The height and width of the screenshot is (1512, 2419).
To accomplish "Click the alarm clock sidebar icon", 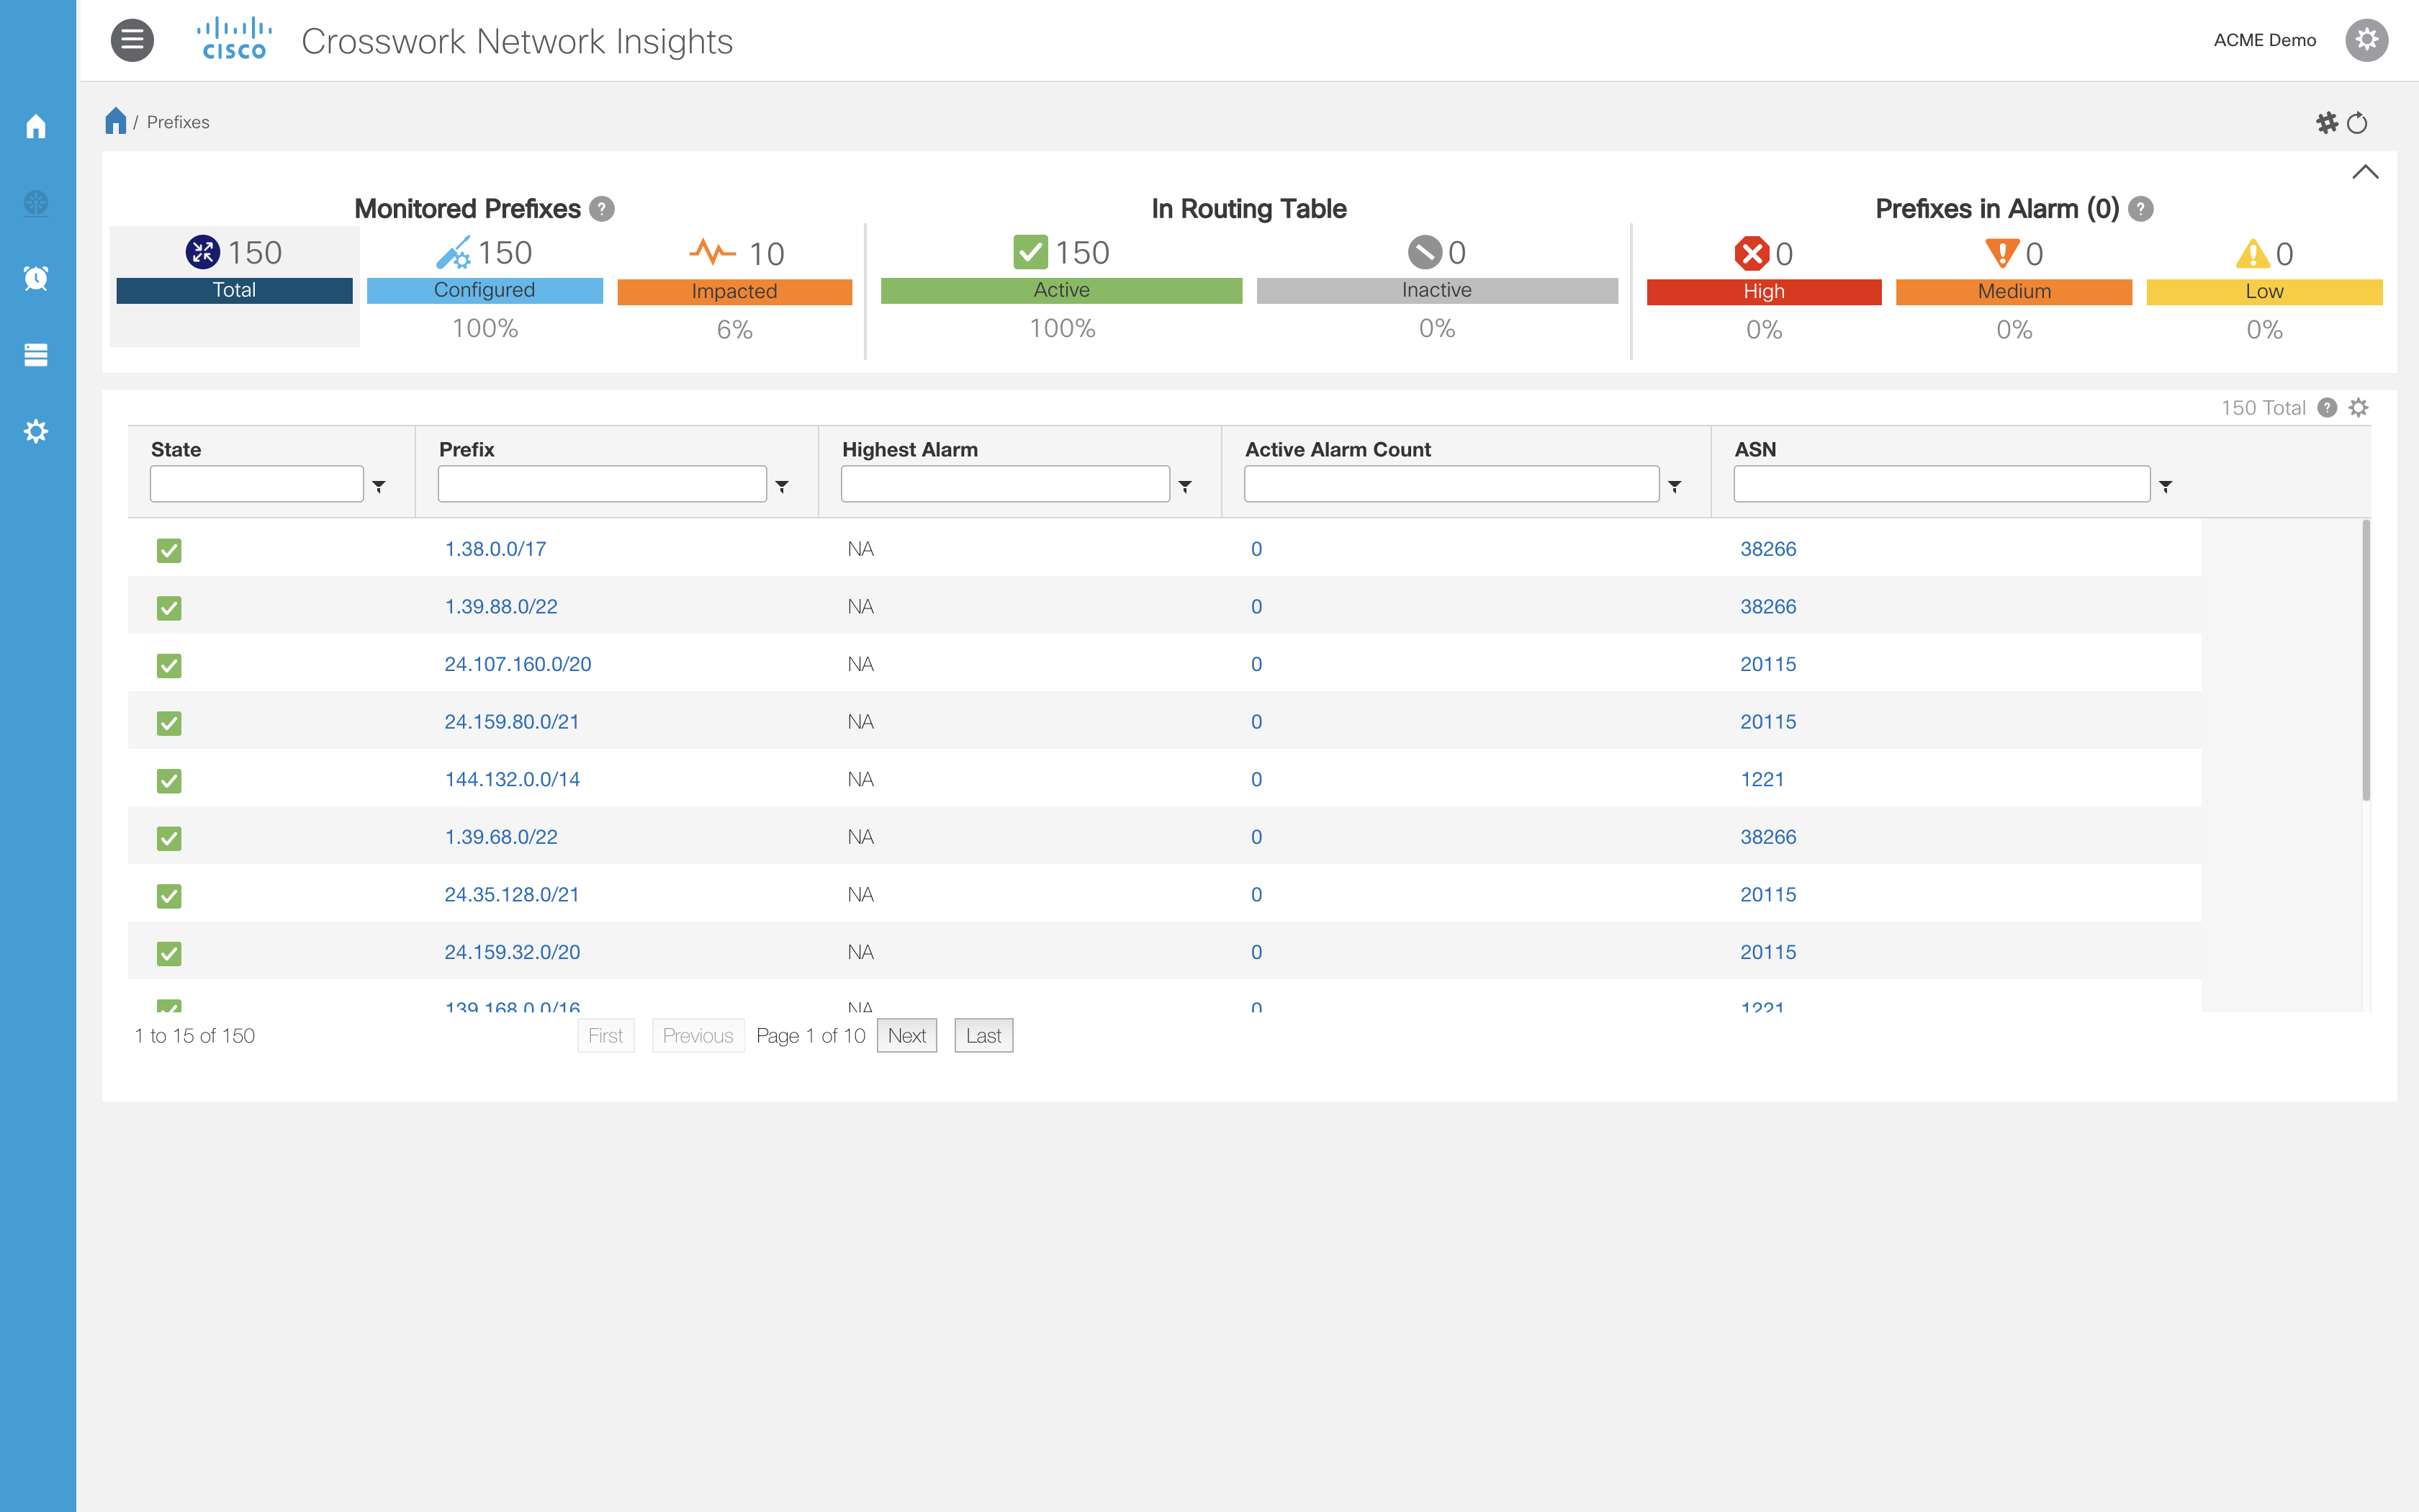I will pos(36,278).
